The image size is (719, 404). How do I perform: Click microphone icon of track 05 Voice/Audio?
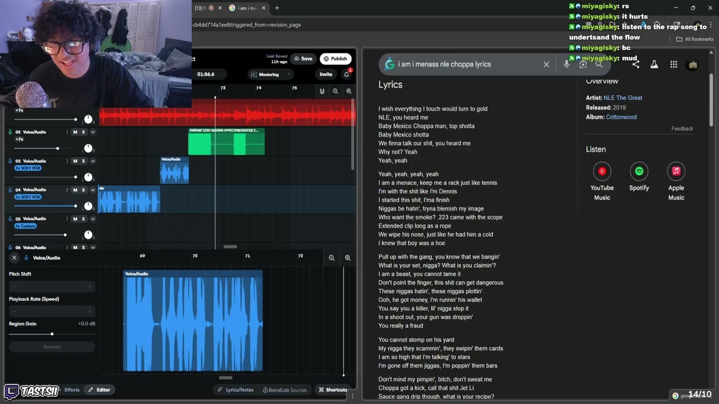(x=10, y=219)
